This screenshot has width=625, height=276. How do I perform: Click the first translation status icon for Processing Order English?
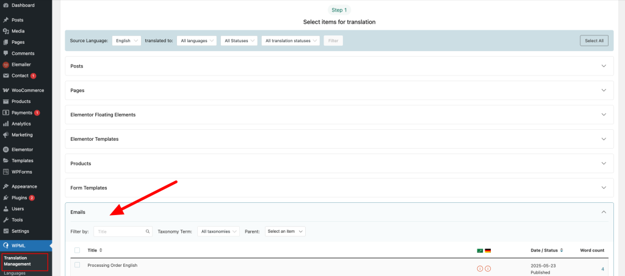pos(480,269)
